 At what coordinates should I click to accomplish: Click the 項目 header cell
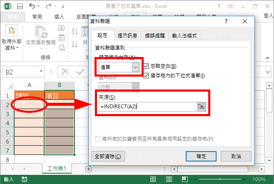[60, 95]
